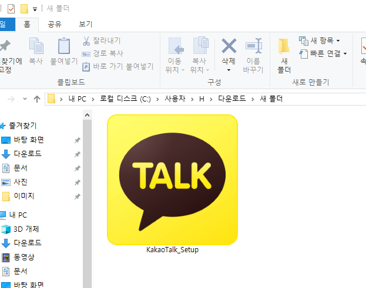Click the Delete (삭제) X icon

pyautogui.click(x=229, y=46)
